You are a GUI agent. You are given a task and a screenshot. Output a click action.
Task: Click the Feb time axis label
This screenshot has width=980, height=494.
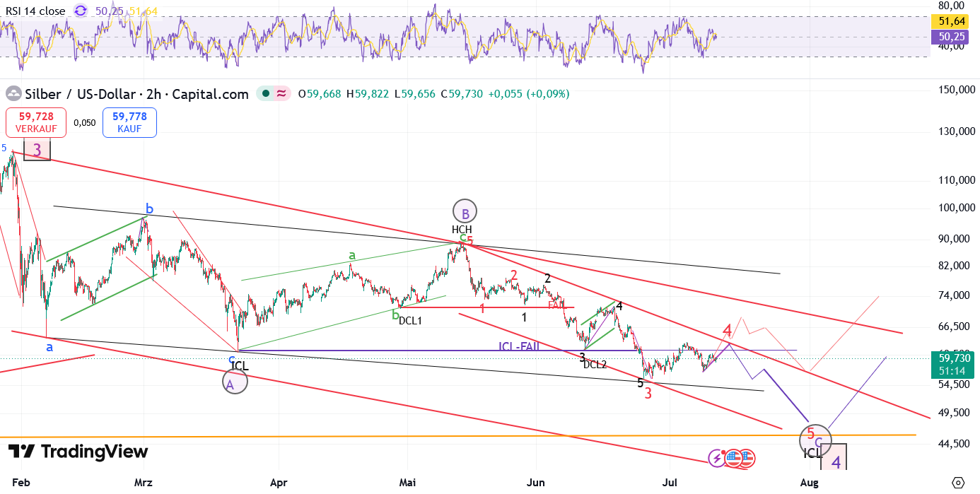[x=21, y=483]
